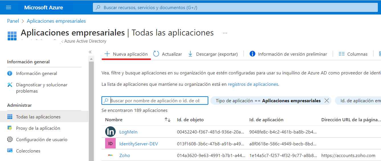This screenshot has width=381, height=161.
Task: Open the ellipsis menu next to page title
Action: (225, 33)
